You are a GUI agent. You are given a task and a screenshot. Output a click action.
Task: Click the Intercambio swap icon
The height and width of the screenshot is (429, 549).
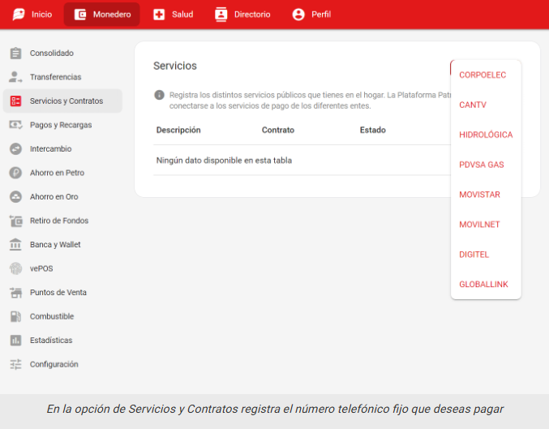pyautogui.click(x=15, y=149)
